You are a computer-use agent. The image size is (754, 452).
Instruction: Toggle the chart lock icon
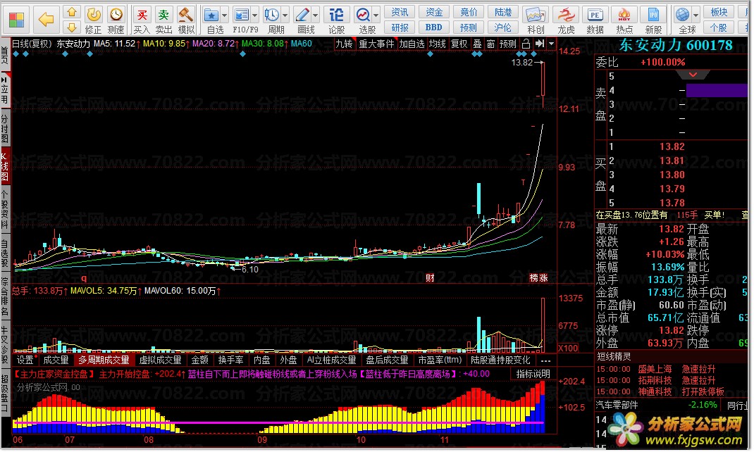pyautogui.click(x=526, y=44)
